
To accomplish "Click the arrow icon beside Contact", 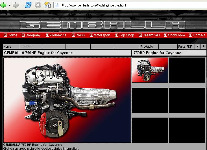I will [190, 35].
